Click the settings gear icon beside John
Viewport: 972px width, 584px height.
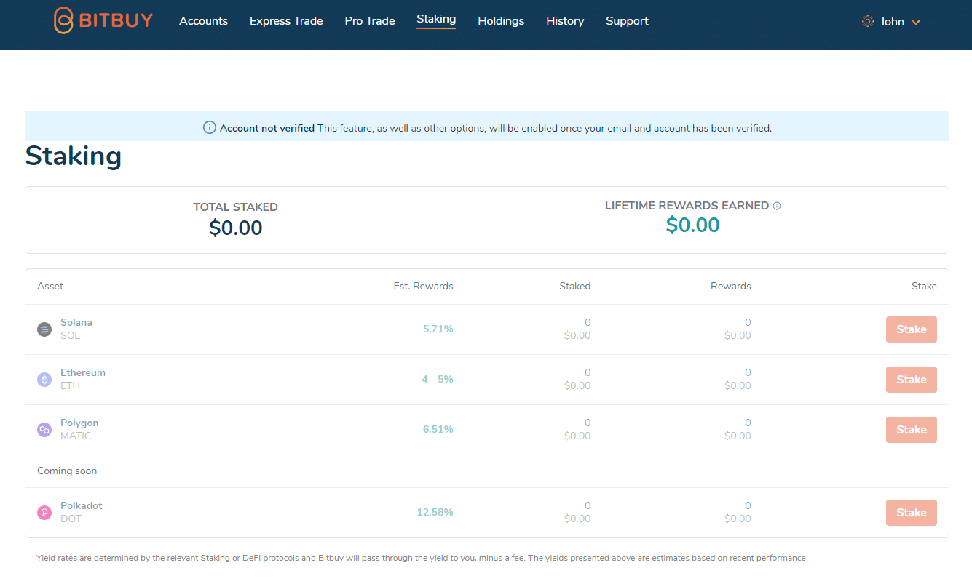coord(867,21)
